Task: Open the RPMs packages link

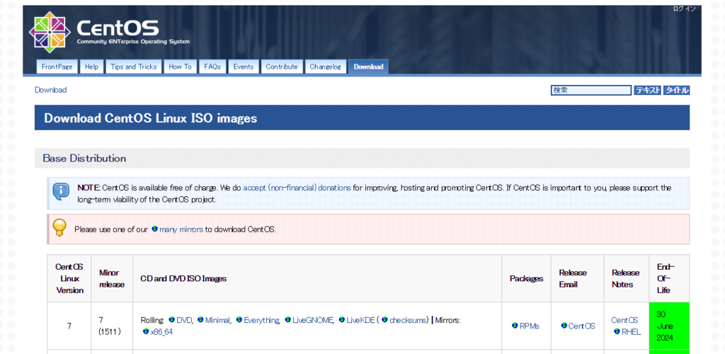Action: click(530, 326)
